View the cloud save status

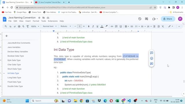pos(48,18)
